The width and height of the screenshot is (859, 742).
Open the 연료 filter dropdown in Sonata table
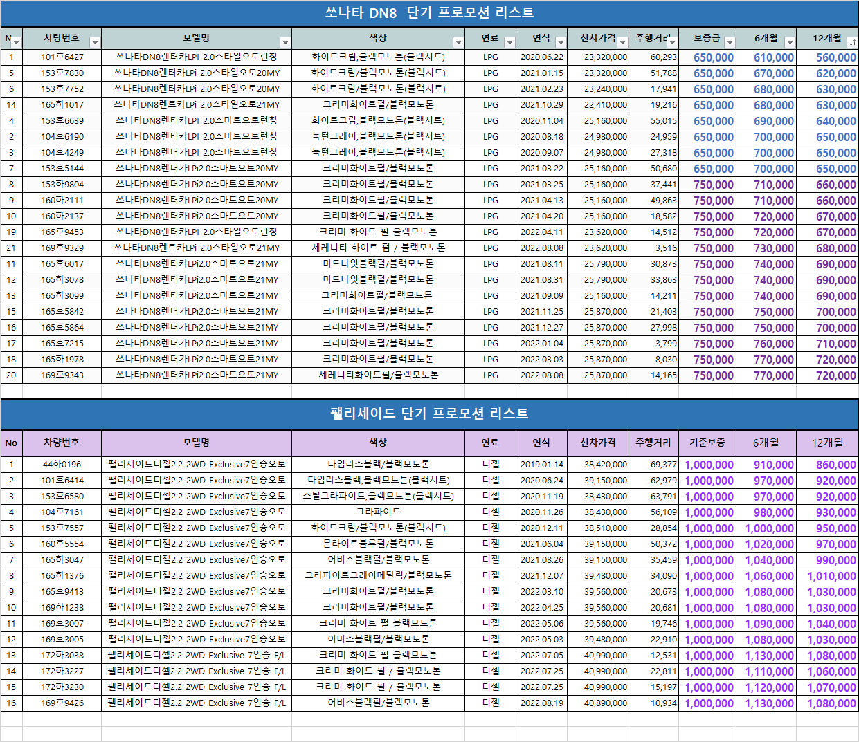(x=509, y=43)
